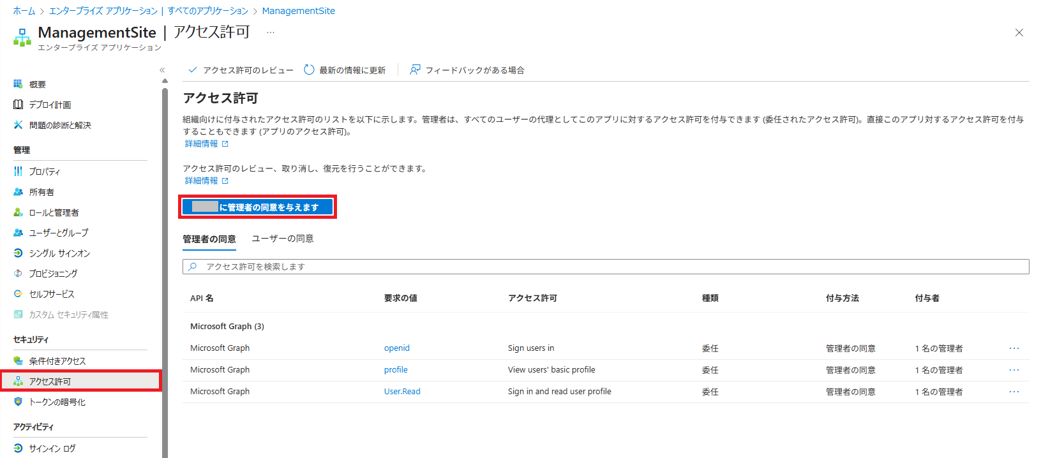Open the profile permission link

tap(396, 370)
